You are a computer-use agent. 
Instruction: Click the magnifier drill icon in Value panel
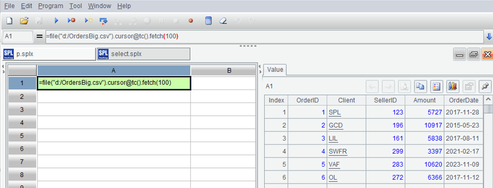tap(404, 86)
